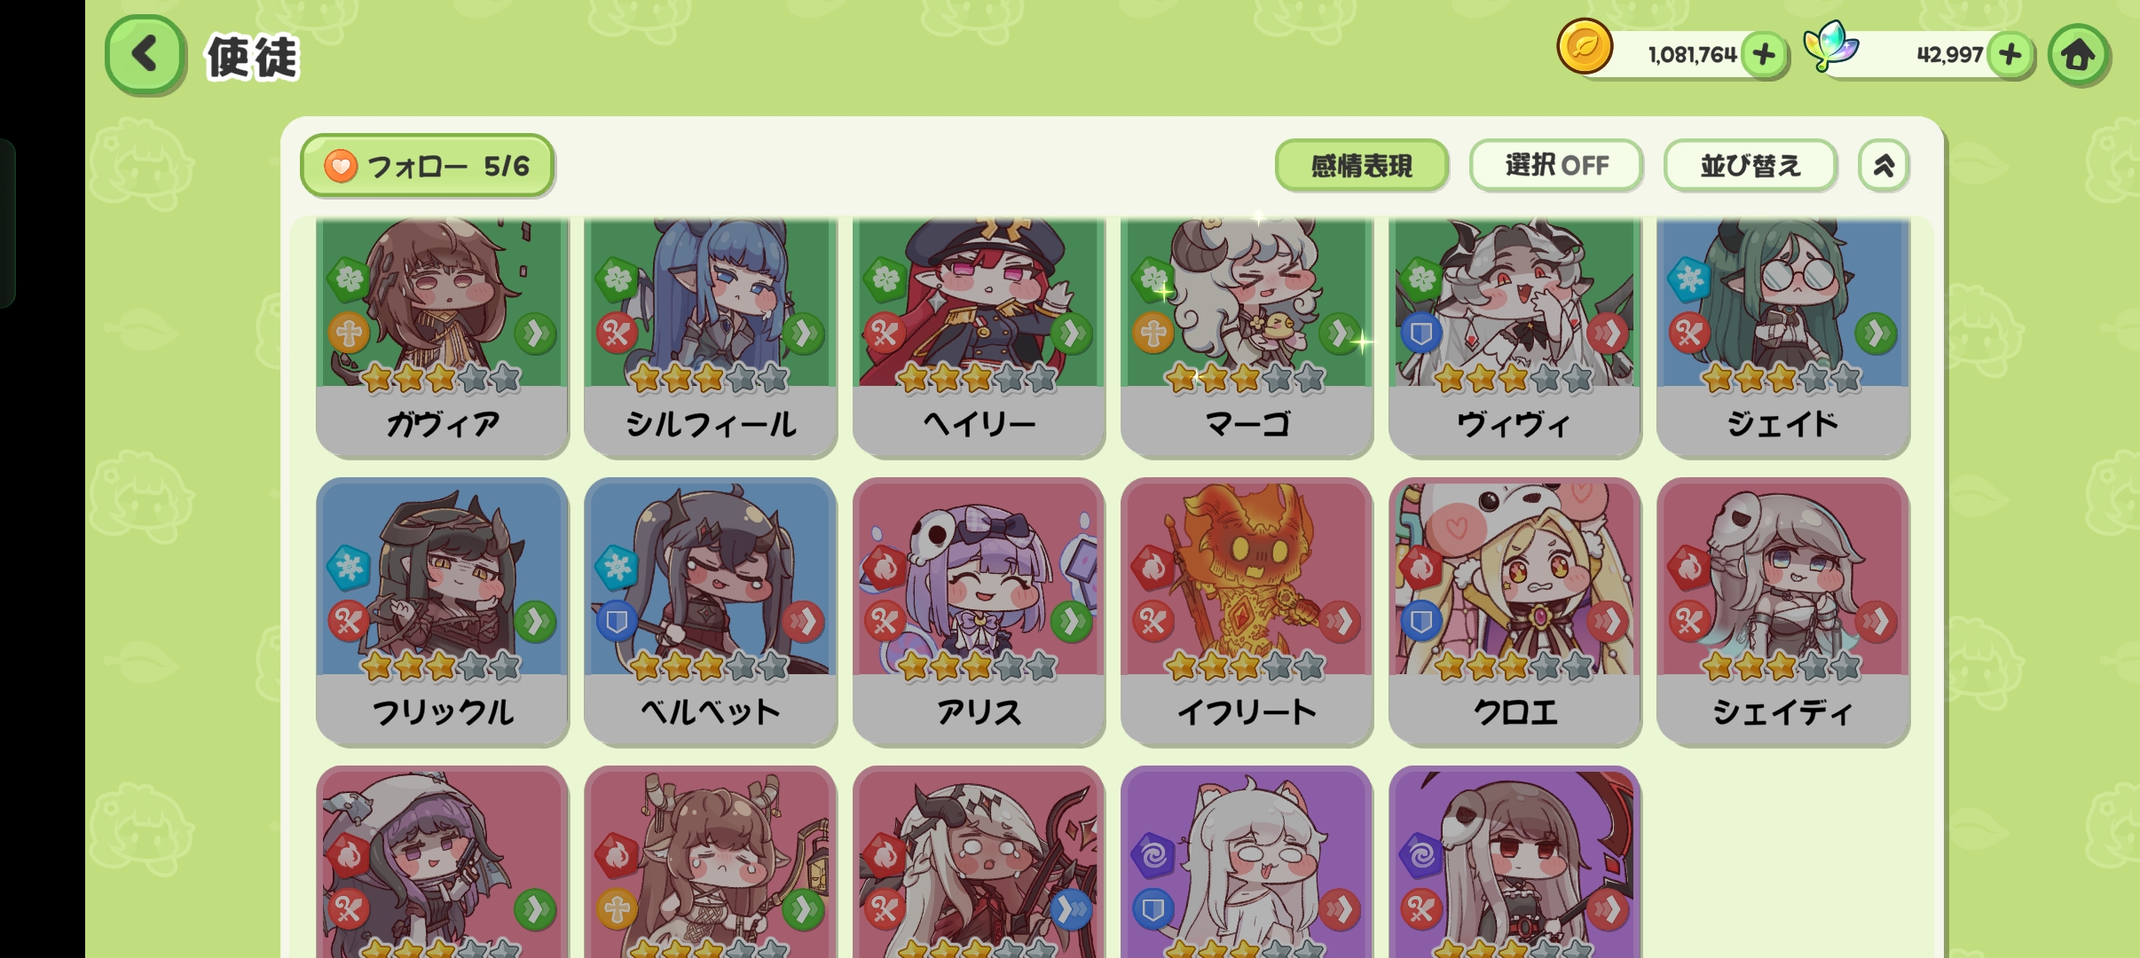Open the home screen icon

[2078, 55]
